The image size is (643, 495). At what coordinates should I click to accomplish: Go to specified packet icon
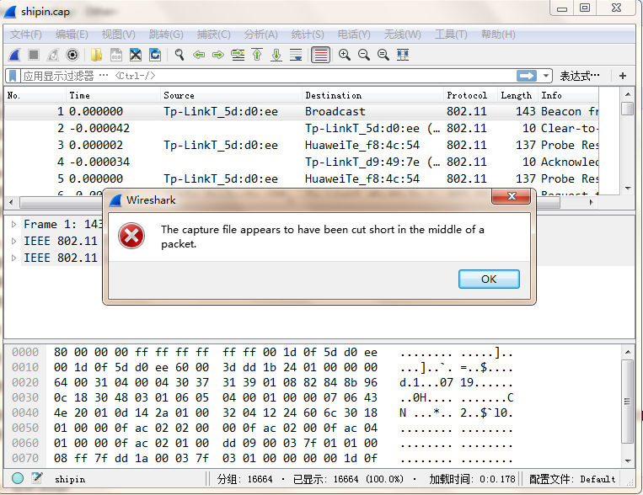[238, 55]
